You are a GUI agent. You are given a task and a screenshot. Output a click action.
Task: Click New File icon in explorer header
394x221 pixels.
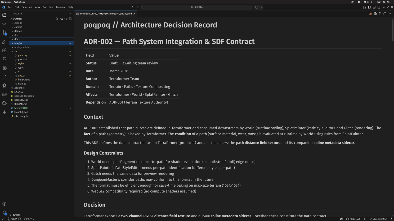(57, 19)
